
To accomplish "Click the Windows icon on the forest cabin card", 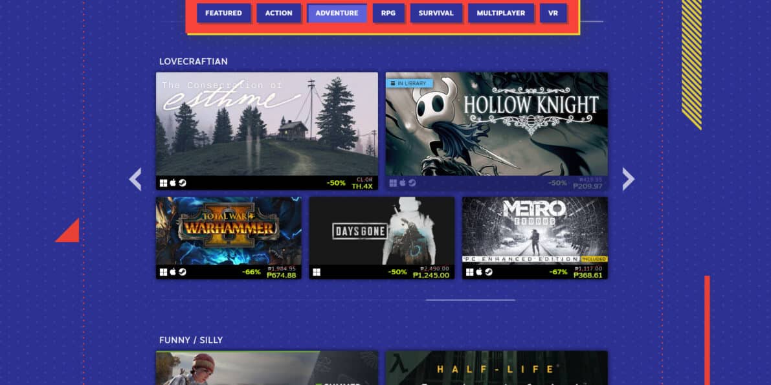I will [163, 183].
